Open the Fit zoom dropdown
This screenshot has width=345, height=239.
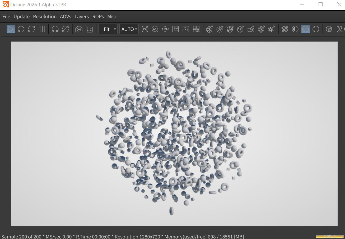(x=108, y=29)
